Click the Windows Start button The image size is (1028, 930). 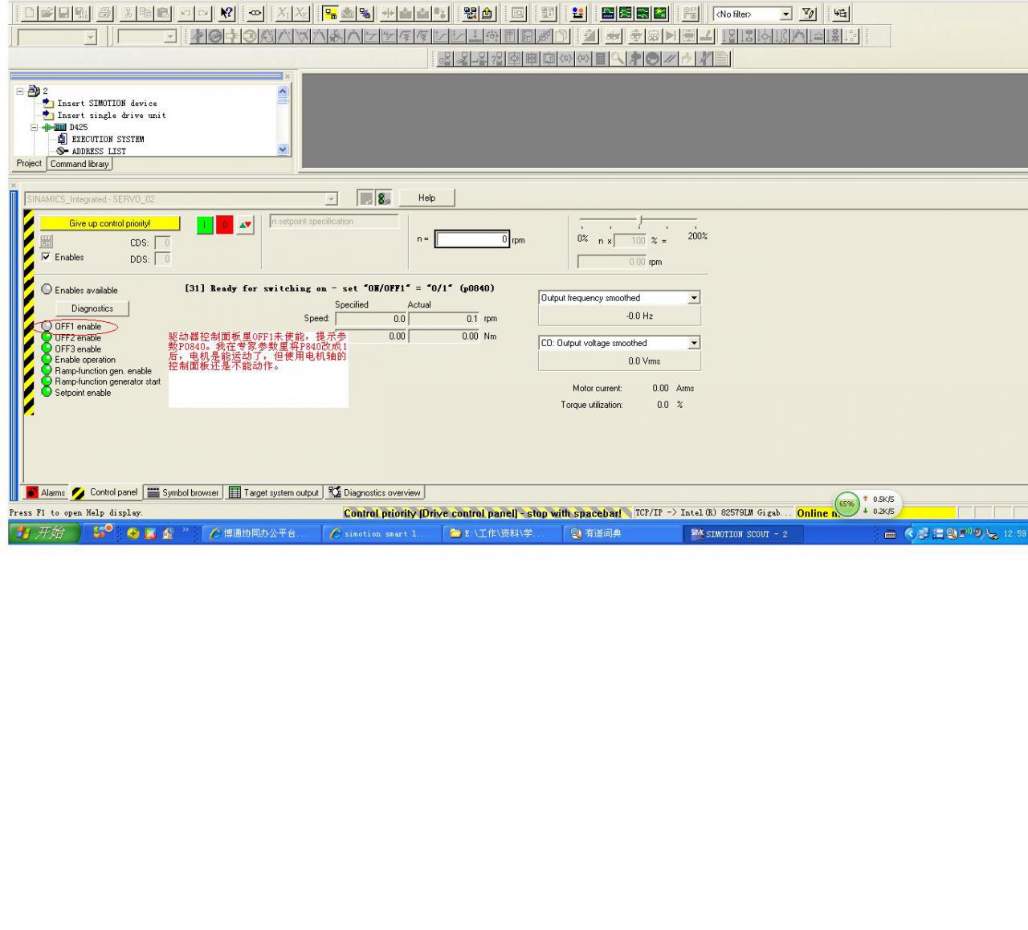45,532
